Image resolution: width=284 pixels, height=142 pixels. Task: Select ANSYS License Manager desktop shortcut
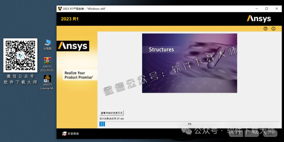[x=47, y=83]
